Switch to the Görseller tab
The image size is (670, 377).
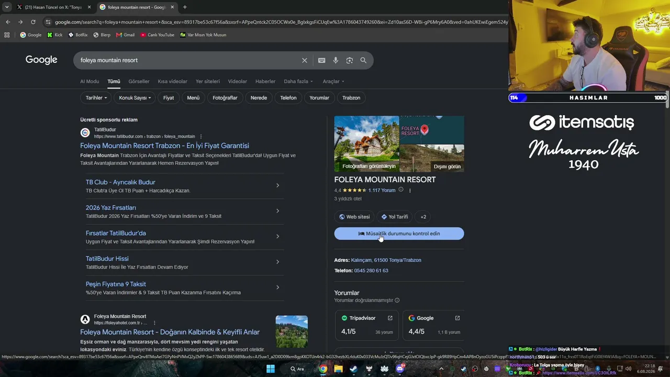pyautogui.click(x=139, y=82)
